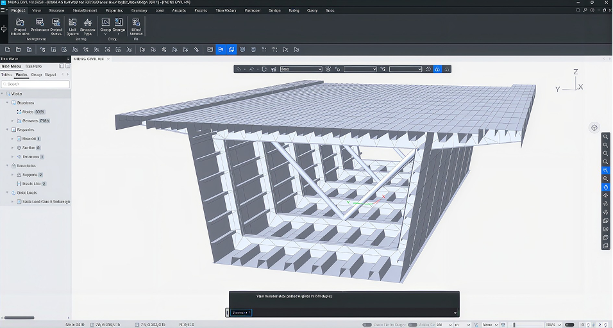Switch to the Report tab in tree
The height and width of the screenshot is (328, 613).
pos(51,74)
